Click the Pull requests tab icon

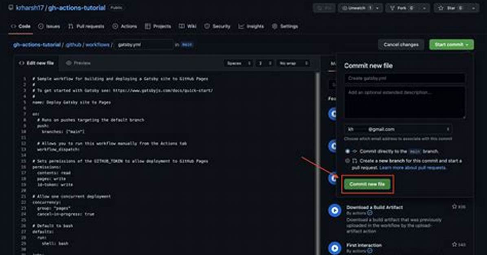pos(70,26)
